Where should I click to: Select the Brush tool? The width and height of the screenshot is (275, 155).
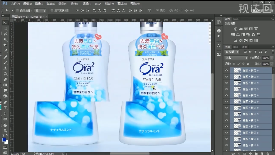(x=5, y=63)
